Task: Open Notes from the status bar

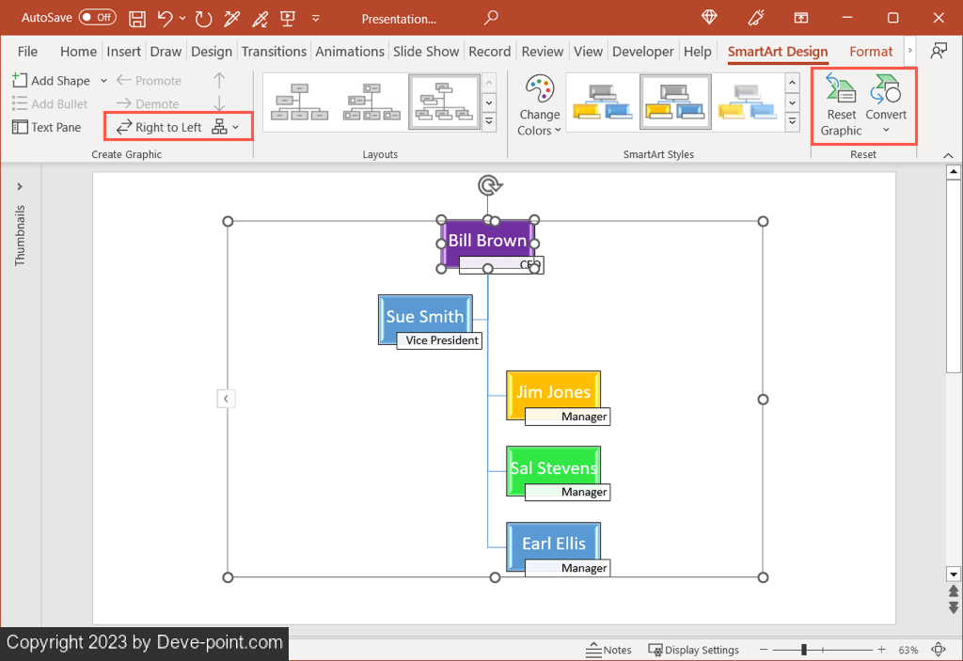Action: 608,650
